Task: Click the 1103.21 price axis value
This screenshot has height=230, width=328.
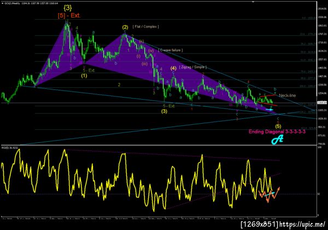Action: (323, 110)
